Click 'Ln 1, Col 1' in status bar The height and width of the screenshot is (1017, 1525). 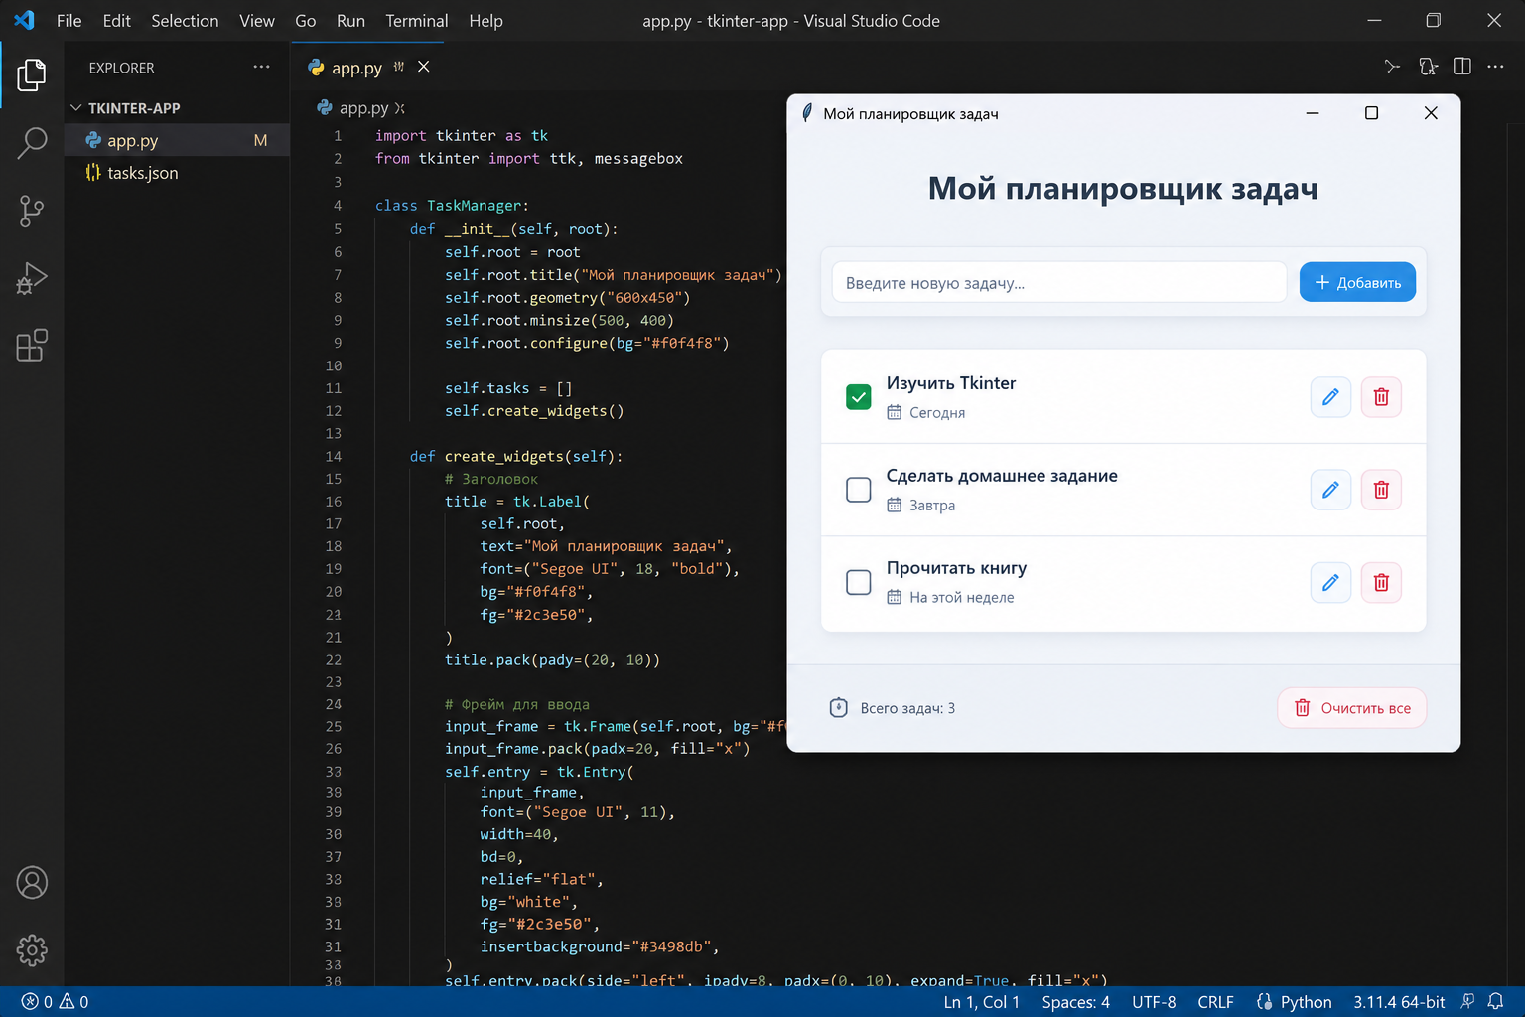click(x=982, y=1002)
